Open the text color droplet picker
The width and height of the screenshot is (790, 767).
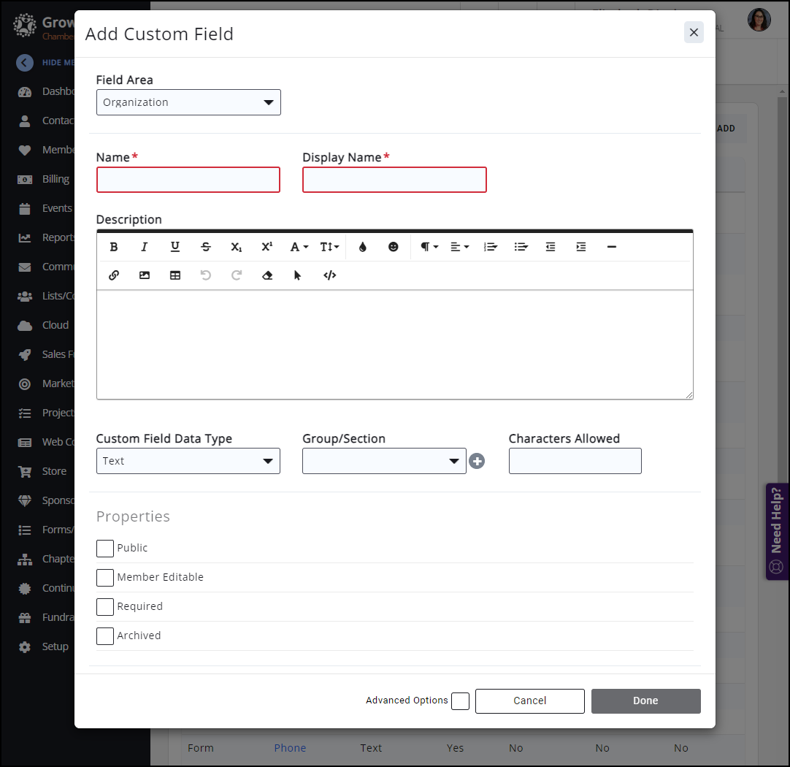coord(363,247)
